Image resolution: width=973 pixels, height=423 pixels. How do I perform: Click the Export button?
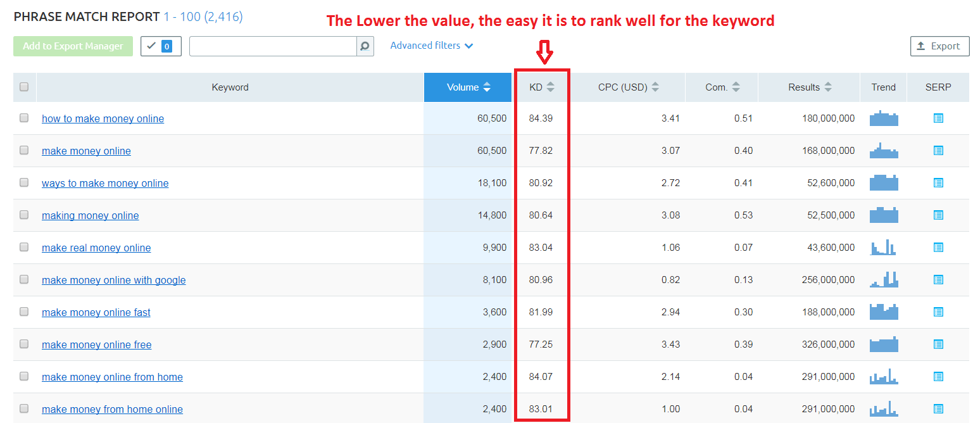point(939,46)
